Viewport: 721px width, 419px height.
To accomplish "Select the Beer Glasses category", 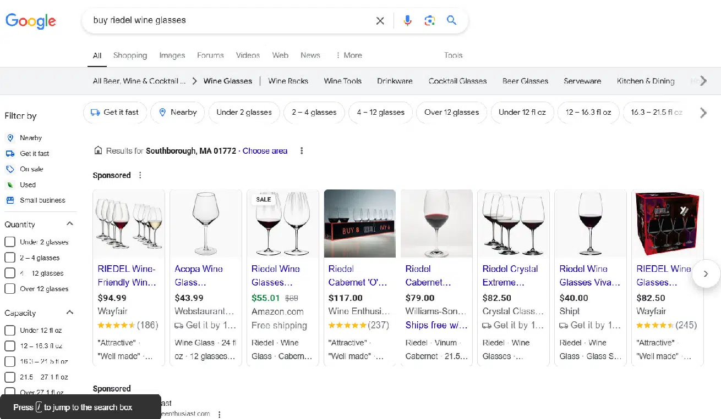I will click(525, 81).
